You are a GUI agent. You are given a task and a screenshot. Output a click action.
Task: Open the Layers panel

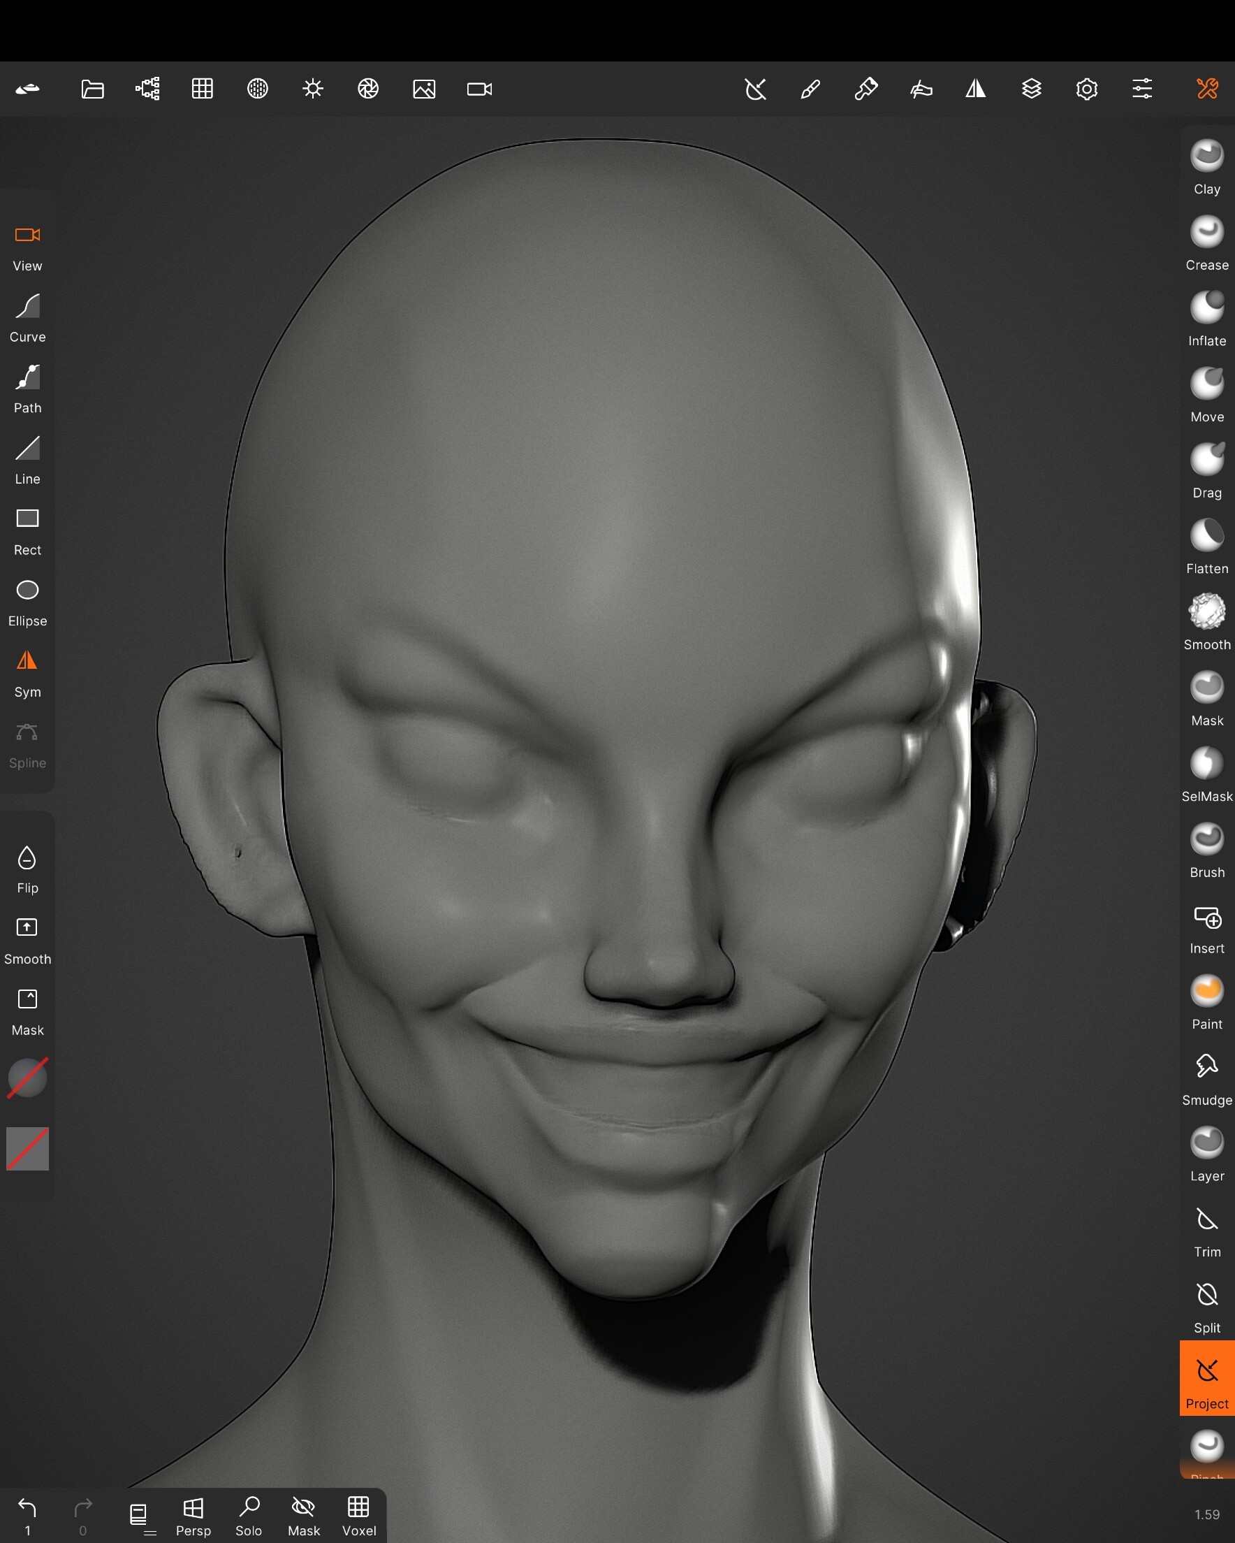1032,89
